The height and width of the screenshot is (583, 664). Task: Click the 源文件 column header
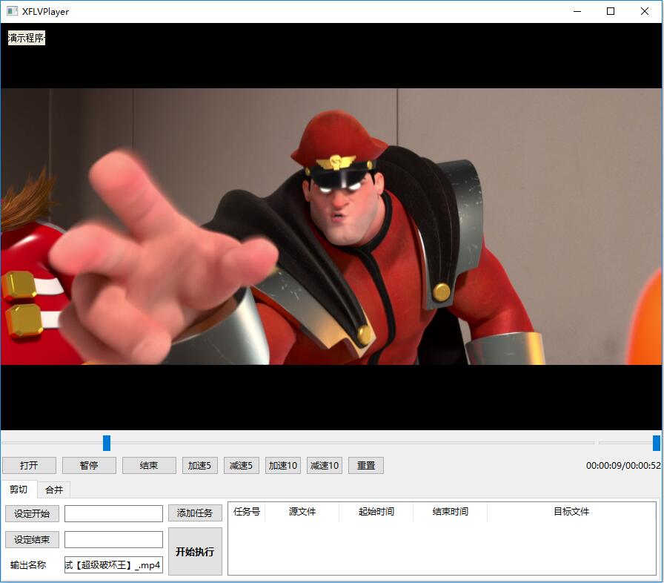click(302, 512)
